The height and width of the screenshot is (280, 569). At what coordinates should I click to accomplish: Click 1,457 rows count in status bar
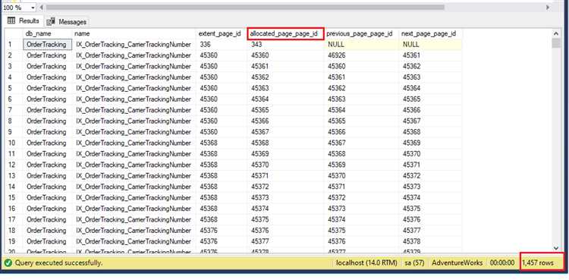pyautogui.click(x=538, y=263)
